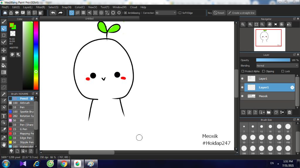Image resolution: width=300 pixels, height=168 pixels.
Task: Click the Navigator canvas thumbnail
Action: [270, 39]
